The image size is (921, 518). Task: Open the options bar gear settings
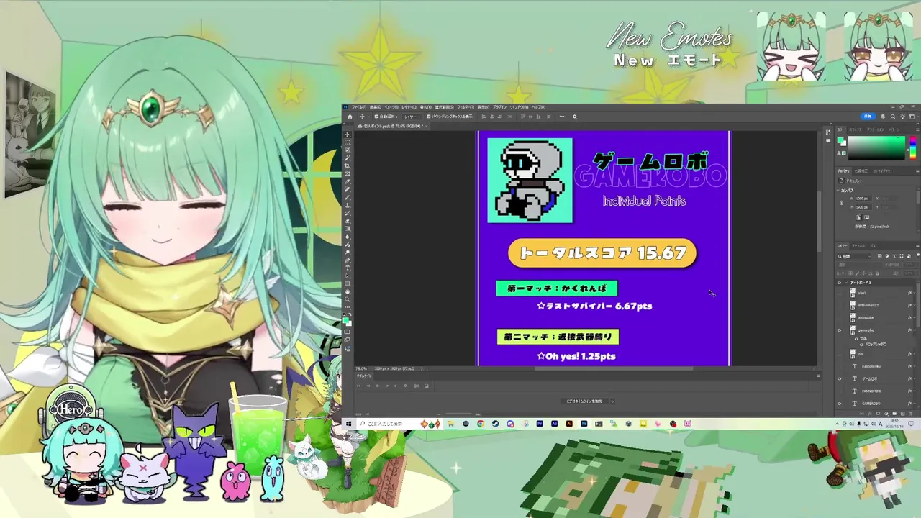pyautogui.click(x=575, y=117)
